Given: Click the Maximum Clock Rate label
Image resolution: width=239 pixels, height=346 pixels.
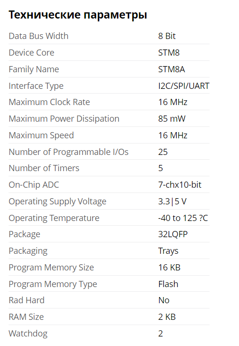Looking at the screenshot, I should coord(49,102).
